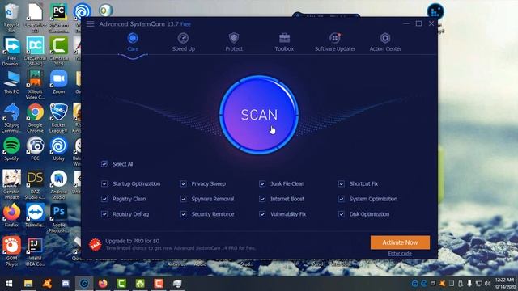Select the Xilisoft Video Converter icon
This screenshot has width=518, height=291.
[35, 85]
